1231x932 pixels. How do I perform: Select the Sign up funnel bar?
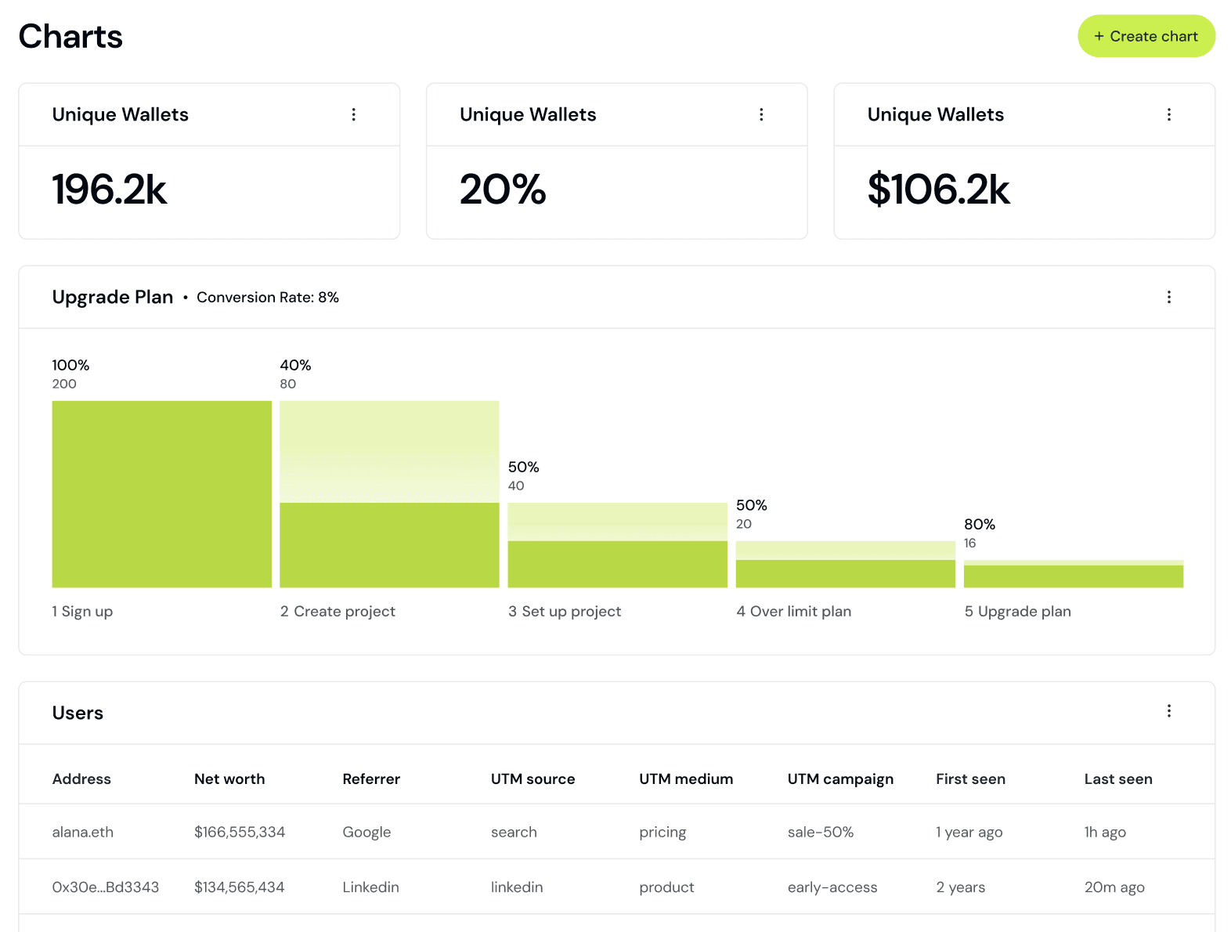(162, 494)
